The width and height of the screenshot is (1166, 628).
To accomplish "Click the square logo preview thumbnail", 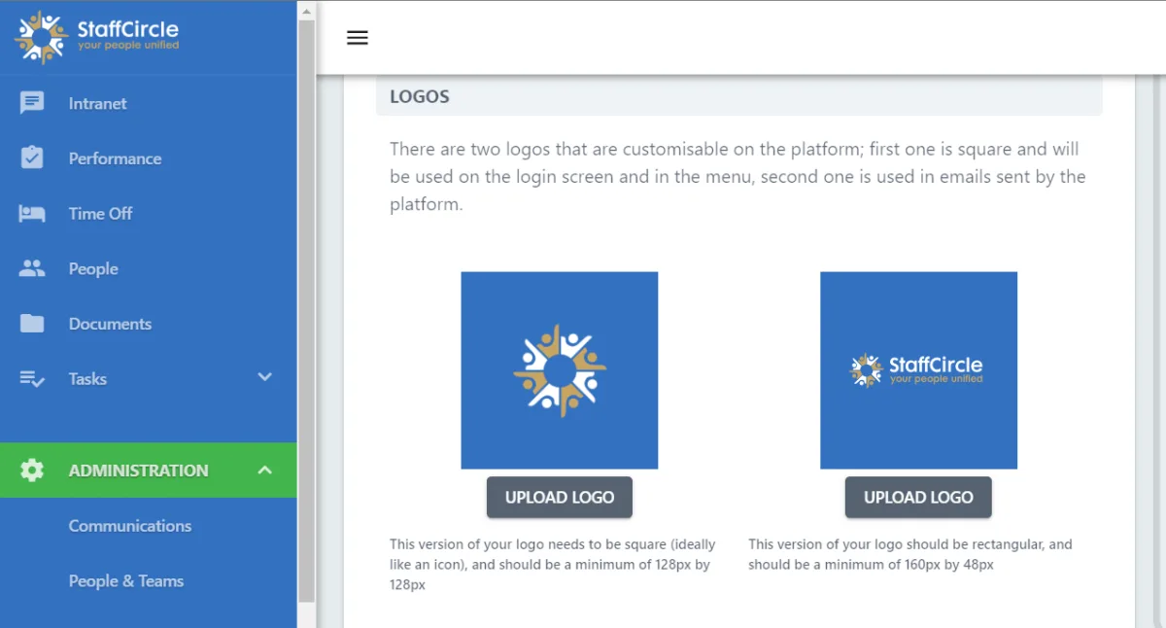I will (x=560, y=370).
